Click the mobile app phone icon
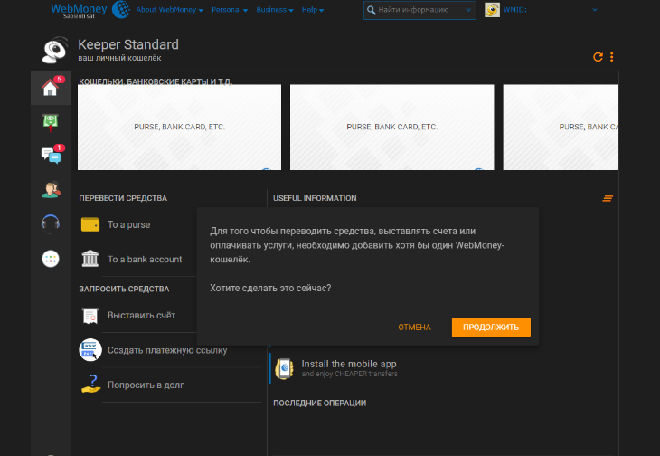 pos(284,368)
